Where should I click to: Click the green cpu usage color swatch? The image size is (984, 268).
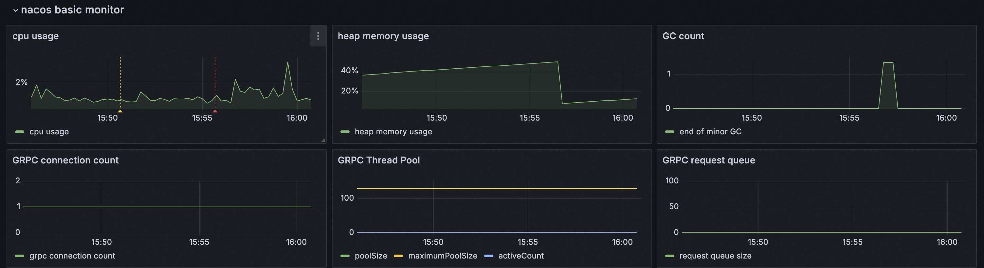20,132
